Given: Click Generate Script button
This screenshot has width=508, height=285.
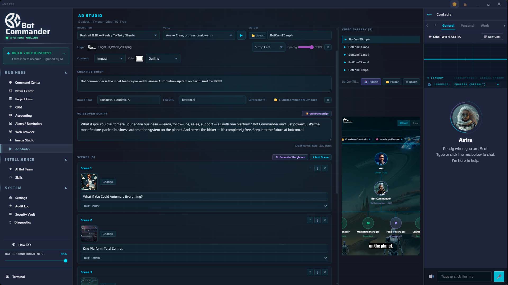Looking at the screenshot, I should [317, 114].
